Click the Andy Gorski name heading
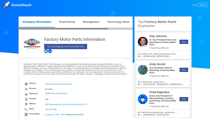210x118 pixels. 157,64
